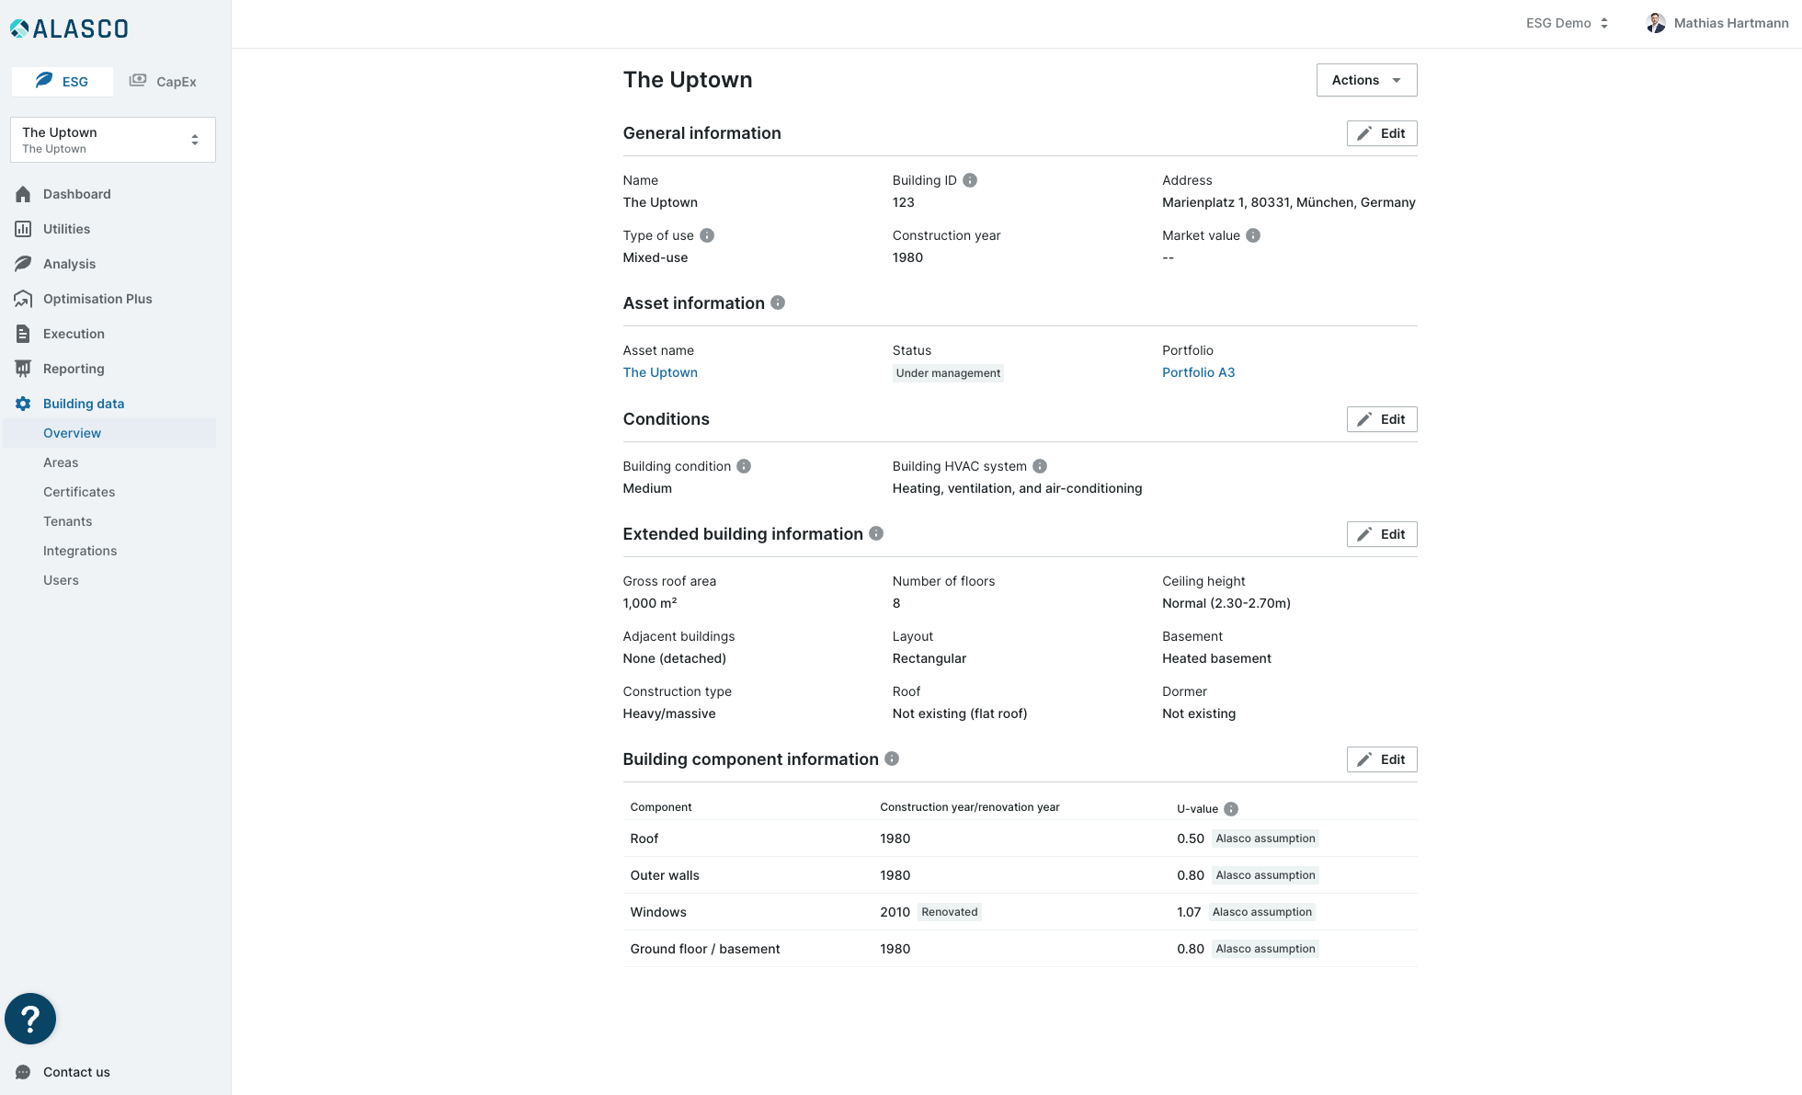Expand The Uptown building selector
The image size is (1802, 1095).
pyautogui.click(x=113, y=140)
